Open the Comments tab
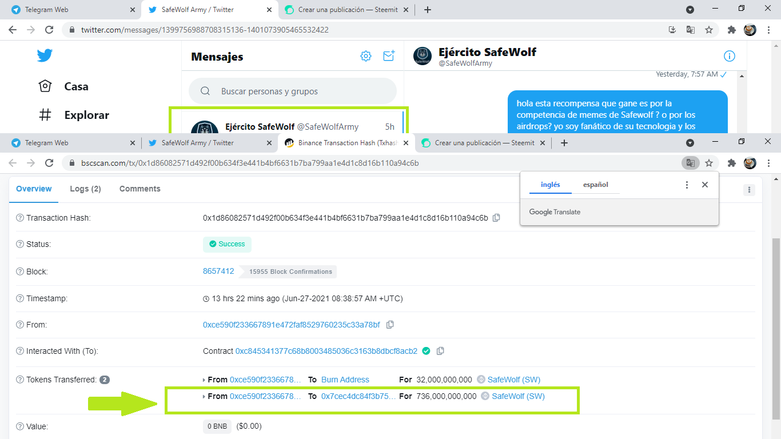This screenshot has width=781, height=439. pos(140,189)
